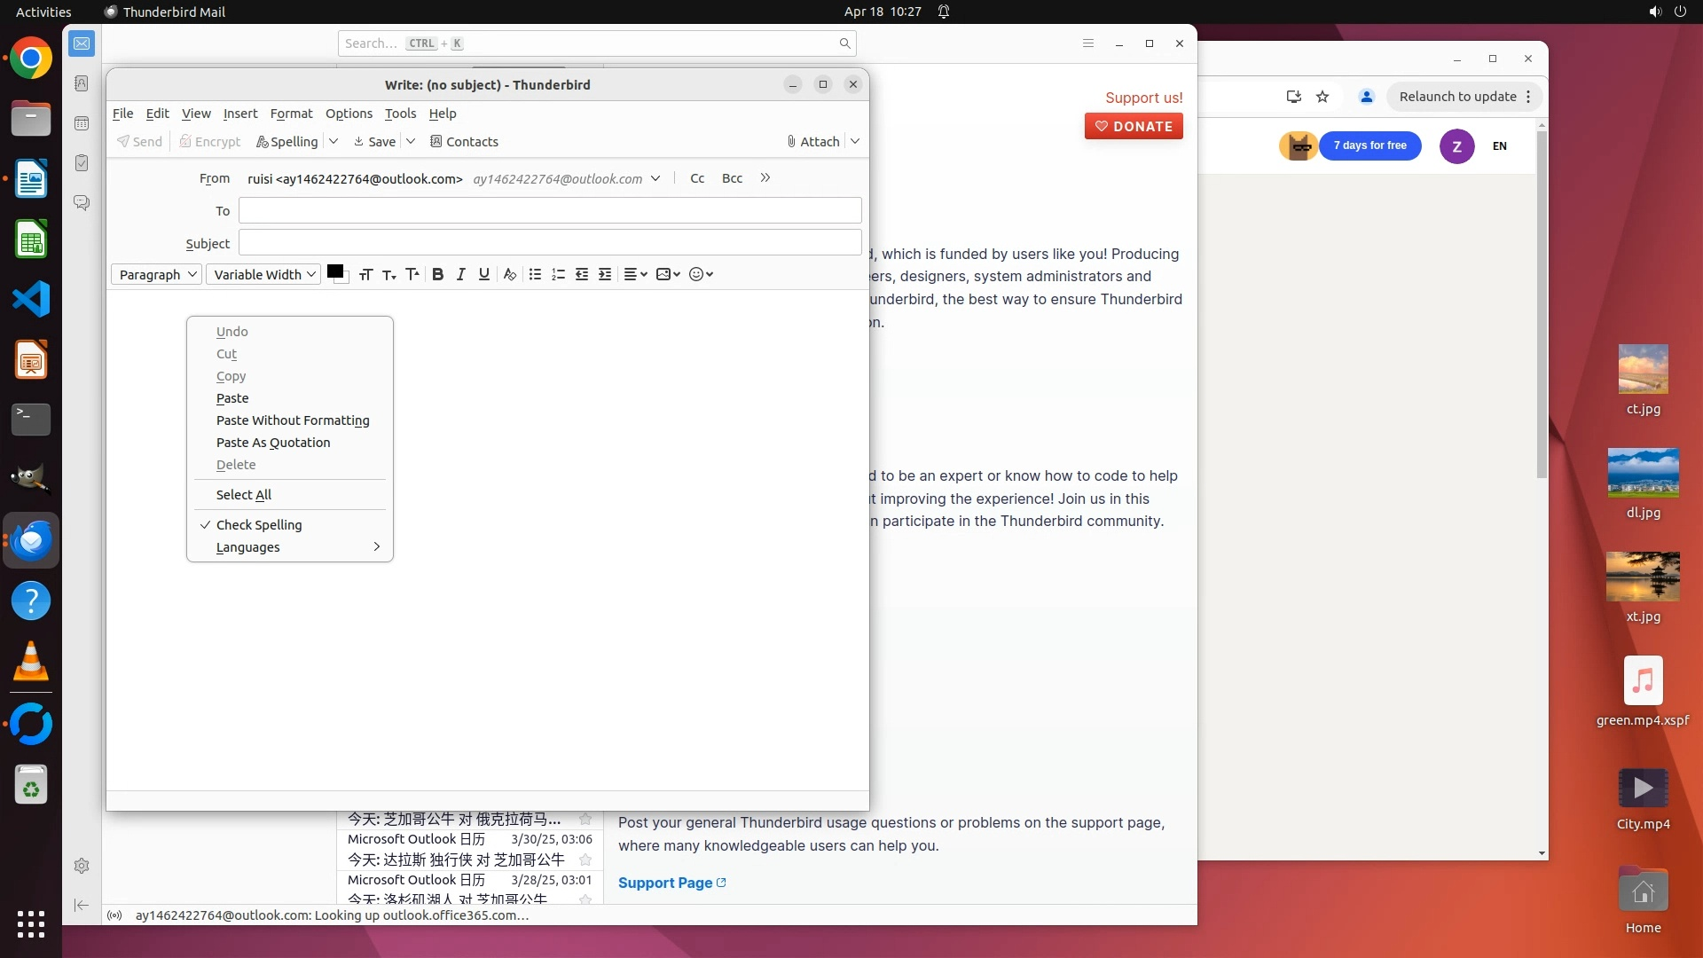
Task: Open the Variable Width font dropdown
Action: click(x=263, y=275)
